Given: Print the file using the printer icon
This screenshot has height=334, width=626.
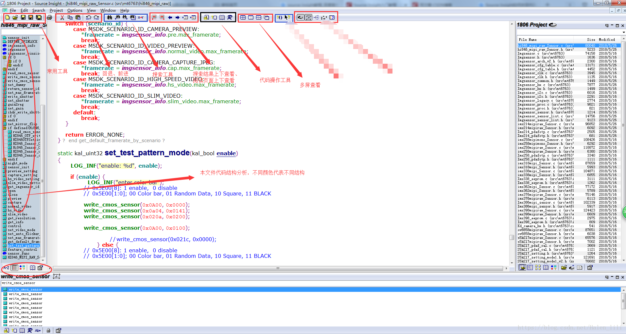Looking at the screenshot, I should pos(49,17).
